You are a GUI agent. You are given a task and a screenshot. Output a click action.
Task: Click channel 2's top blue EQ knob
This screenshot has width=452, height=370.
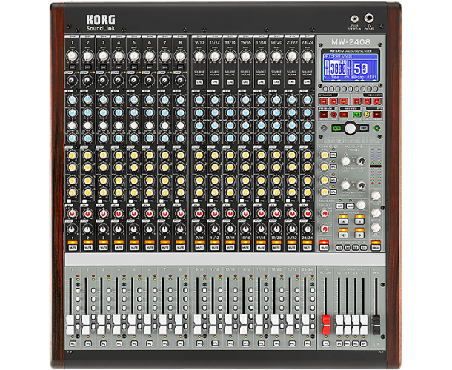point(87,100)
